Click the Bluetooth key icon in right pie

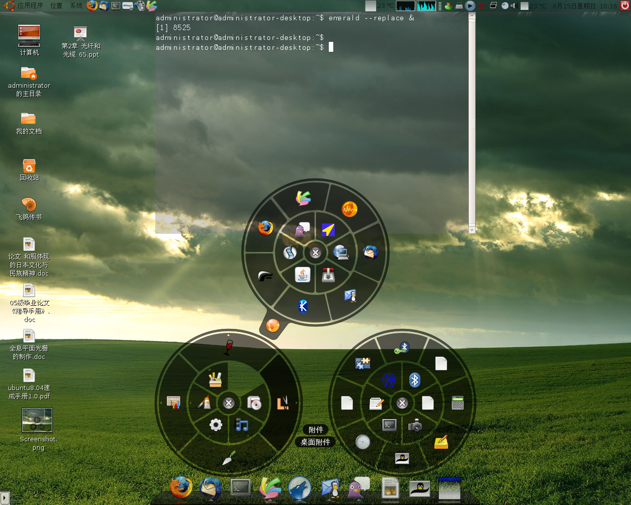(x=402, y=348)
